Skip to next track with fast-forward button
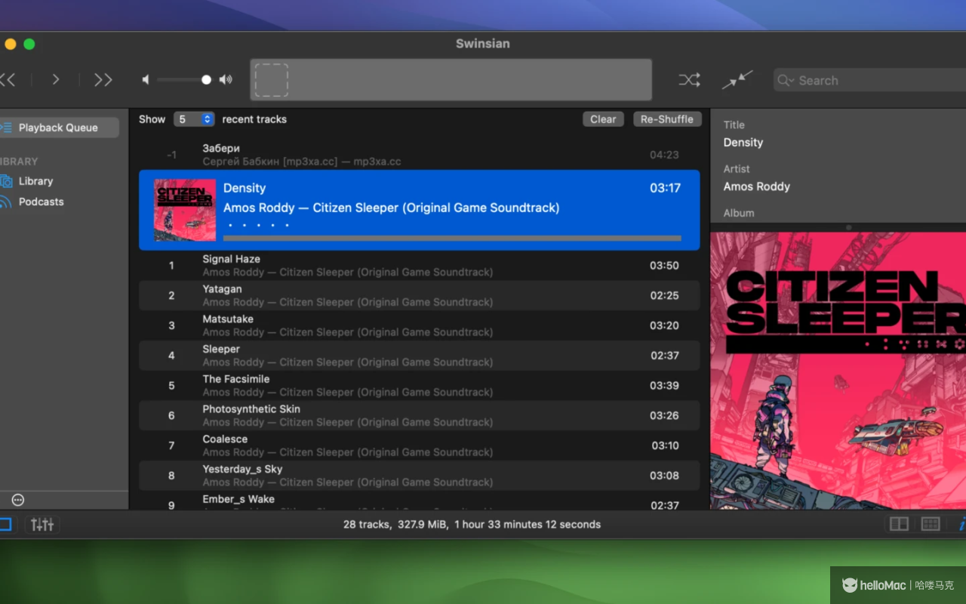This screenshot has width=966, height=604. pos(103,80)
